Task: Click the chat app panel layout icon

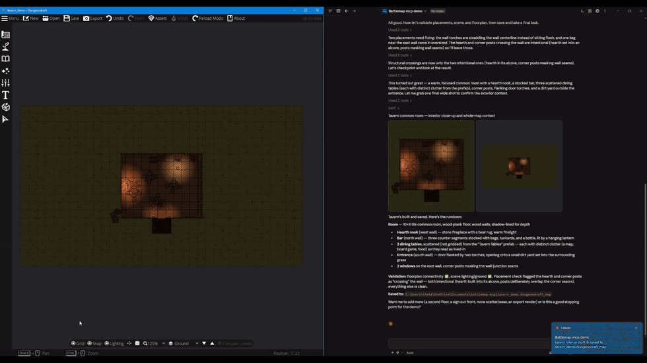Action: point(338,11)
